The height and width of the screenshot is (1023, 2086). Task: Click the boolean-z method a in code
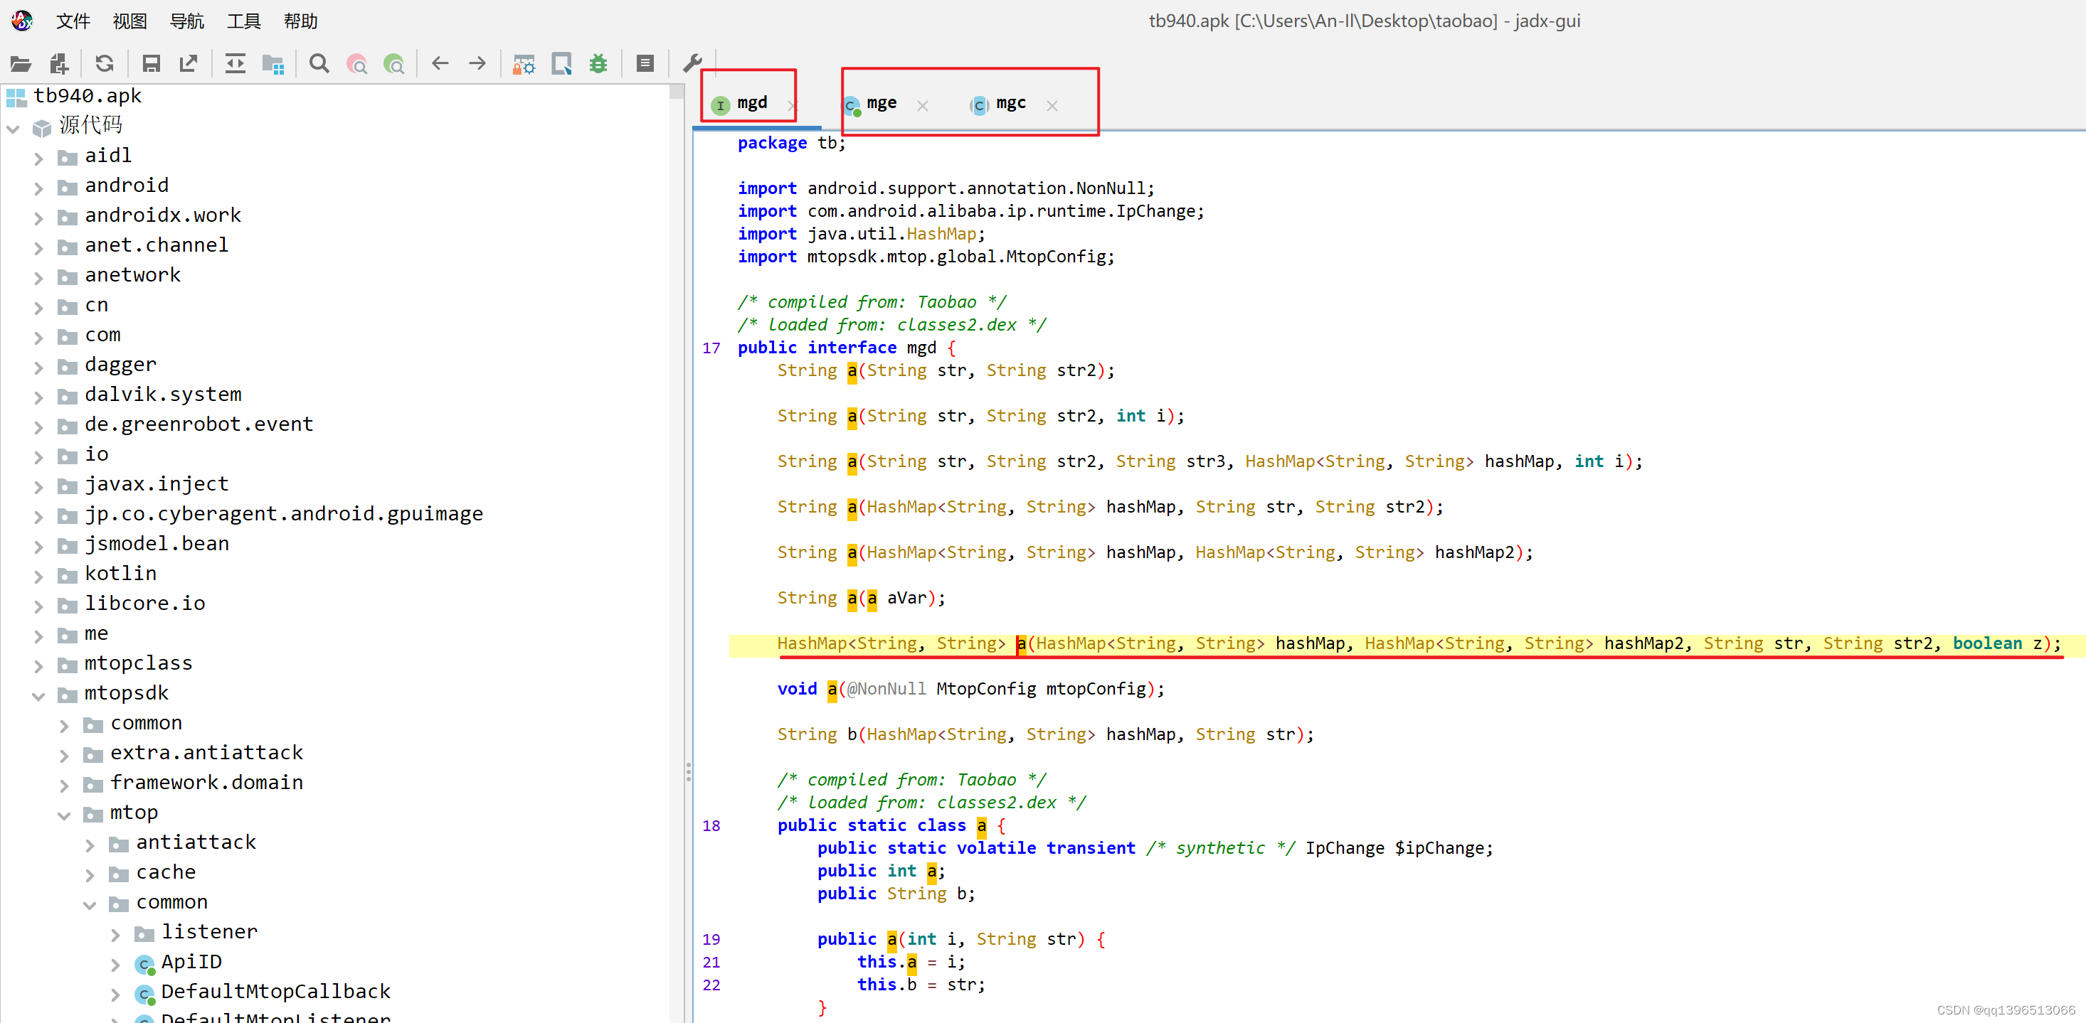point(1020,643)
